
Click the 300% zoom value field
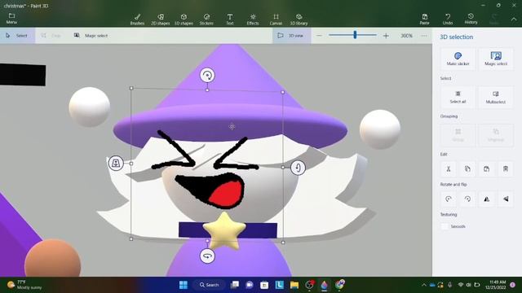coord(406,36)
